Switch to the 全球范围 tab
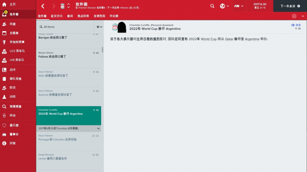The height and width of the screenshot is (172, 307). [99, 16]
